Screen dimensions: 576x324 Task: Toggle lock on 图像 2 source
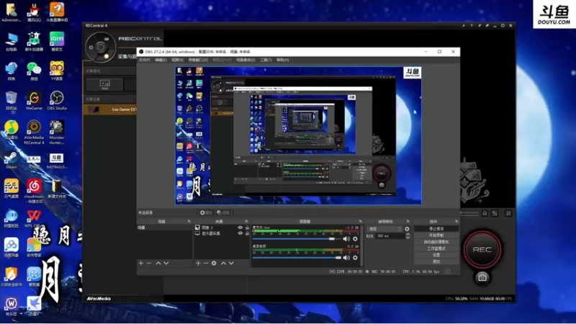click(x=247, y=228)
